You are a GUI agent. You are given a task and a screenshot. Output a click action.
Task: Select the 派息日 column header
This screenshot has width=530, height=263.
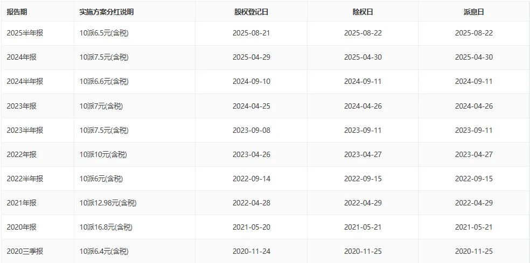pyautogui.click(x=473, y=11)
